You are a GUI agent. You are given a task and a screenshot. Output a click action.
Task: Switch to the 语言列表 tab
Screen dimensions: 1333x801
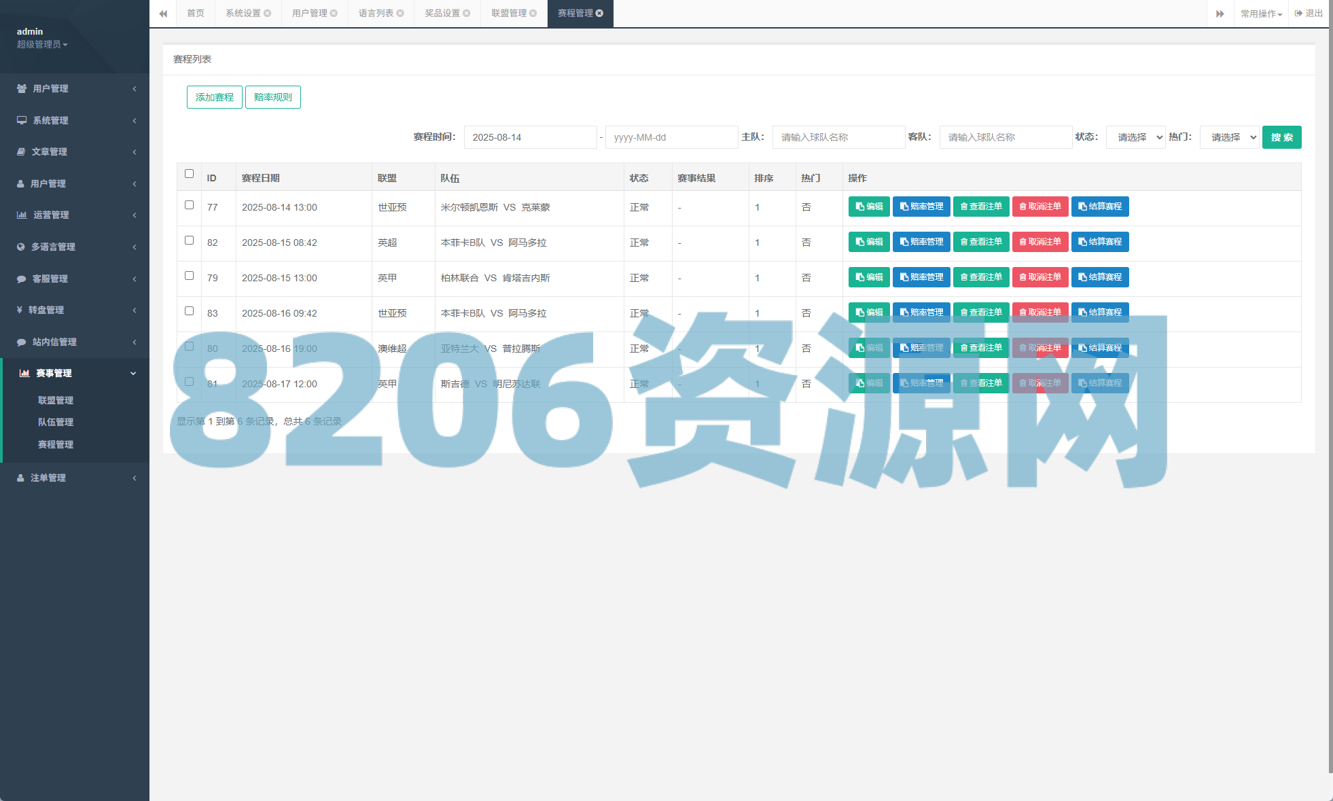click(x=376, y=14)
